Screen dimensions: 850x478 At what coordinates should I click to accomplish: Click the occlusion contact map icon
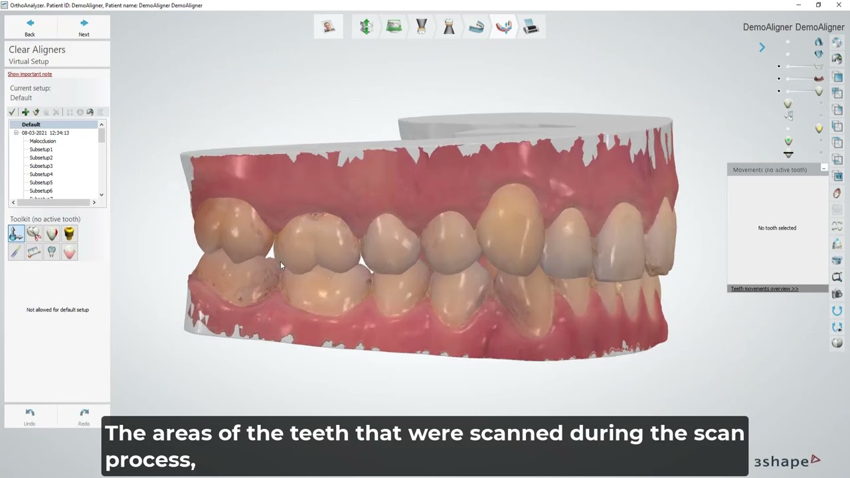(837, 193)
